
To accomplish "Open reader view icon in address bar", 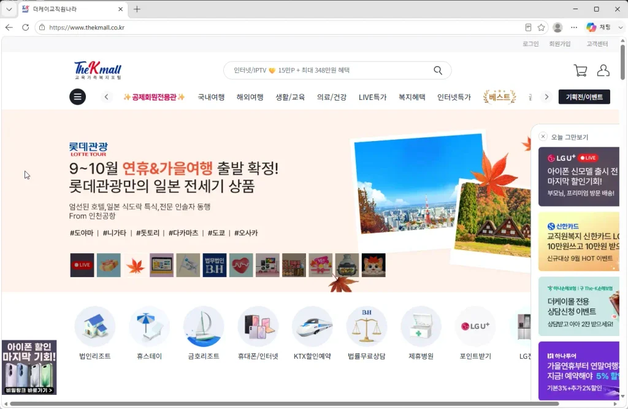I will (528, 27).
